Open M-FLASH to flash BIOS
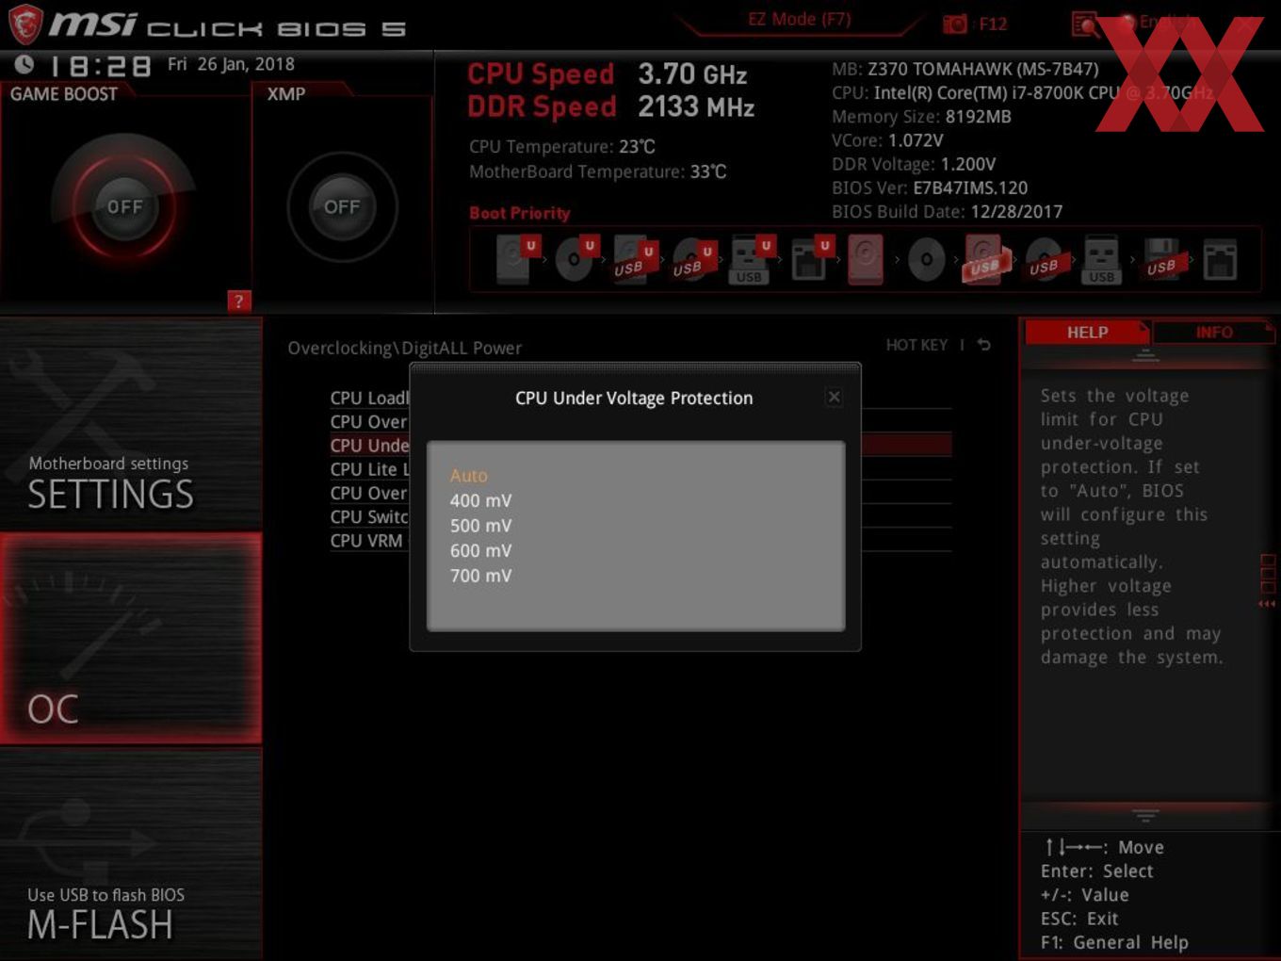Viewport: 1281px width, 961px height. tap(131, 854)
